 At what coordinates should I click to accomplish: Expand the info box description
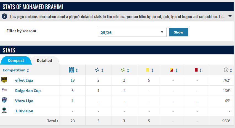[230, 16]
